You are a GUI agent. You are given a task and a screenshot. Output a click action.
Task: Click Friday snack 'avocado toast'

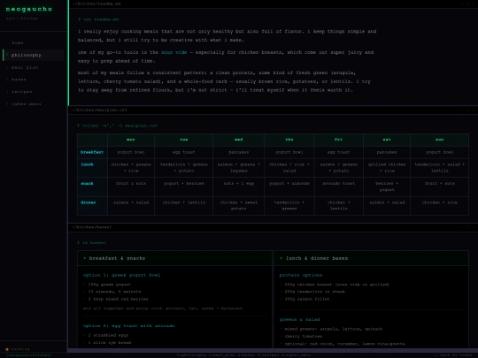(x=338, y=187)
